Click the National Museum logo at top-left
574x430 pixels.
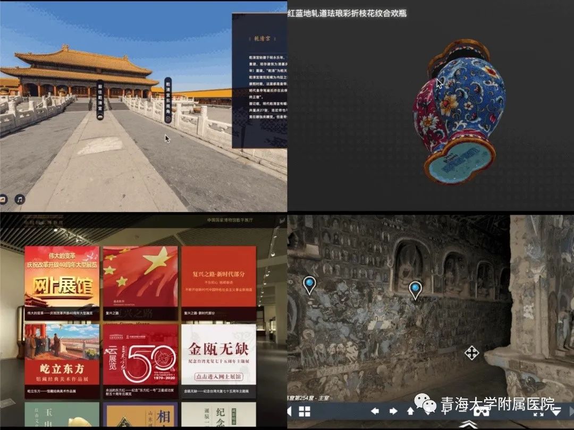(44, 222)
